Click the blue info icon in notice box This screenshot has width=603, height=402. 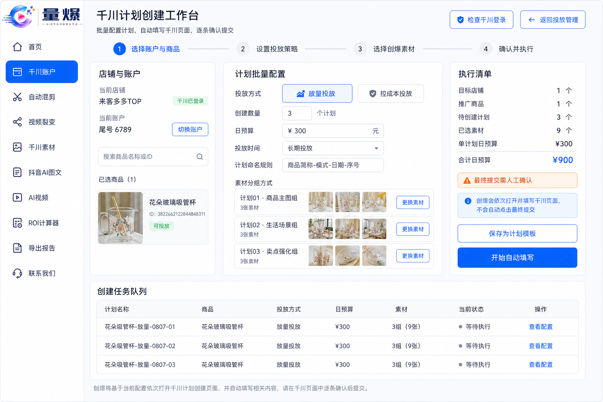[468, 201]
